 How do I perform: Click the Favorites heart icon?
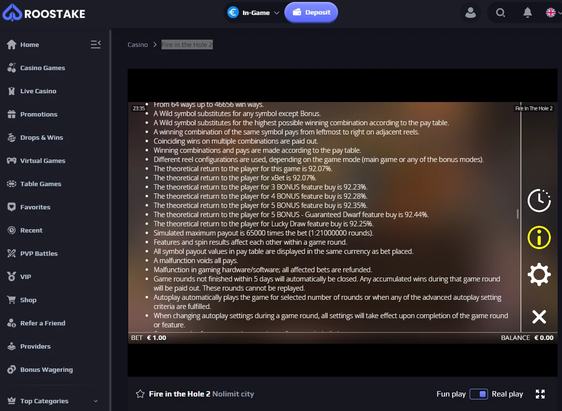12,207
